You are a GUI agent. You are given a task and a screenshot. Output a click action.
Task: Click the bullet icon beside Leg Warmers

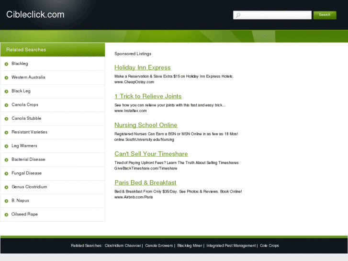(6, 146)
